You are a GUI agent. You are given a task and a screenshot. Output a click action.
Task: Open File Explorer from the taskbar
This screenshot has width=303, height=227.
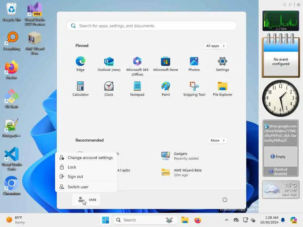tap(185, 220)
